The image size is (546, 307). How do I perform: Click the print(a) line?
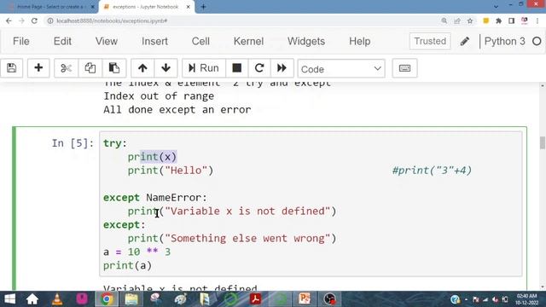pos(127,265)
